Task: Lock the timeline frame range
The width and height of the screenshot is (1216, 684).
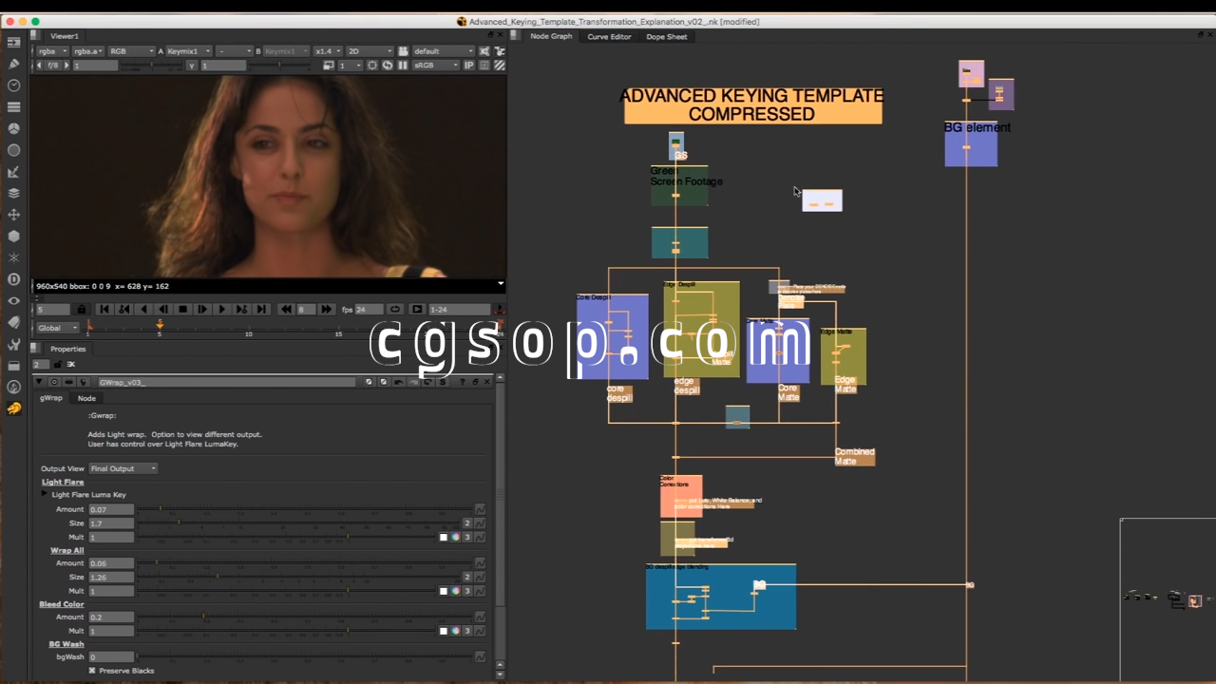Action: [x=81, y=310]
